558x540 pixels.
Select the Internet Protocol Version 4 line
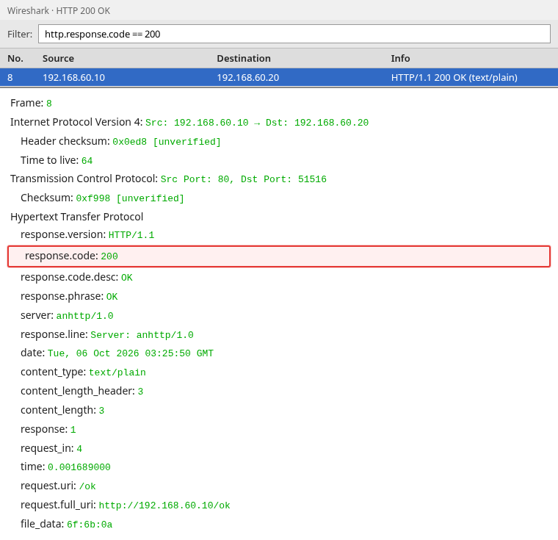[x=189, y=122]
